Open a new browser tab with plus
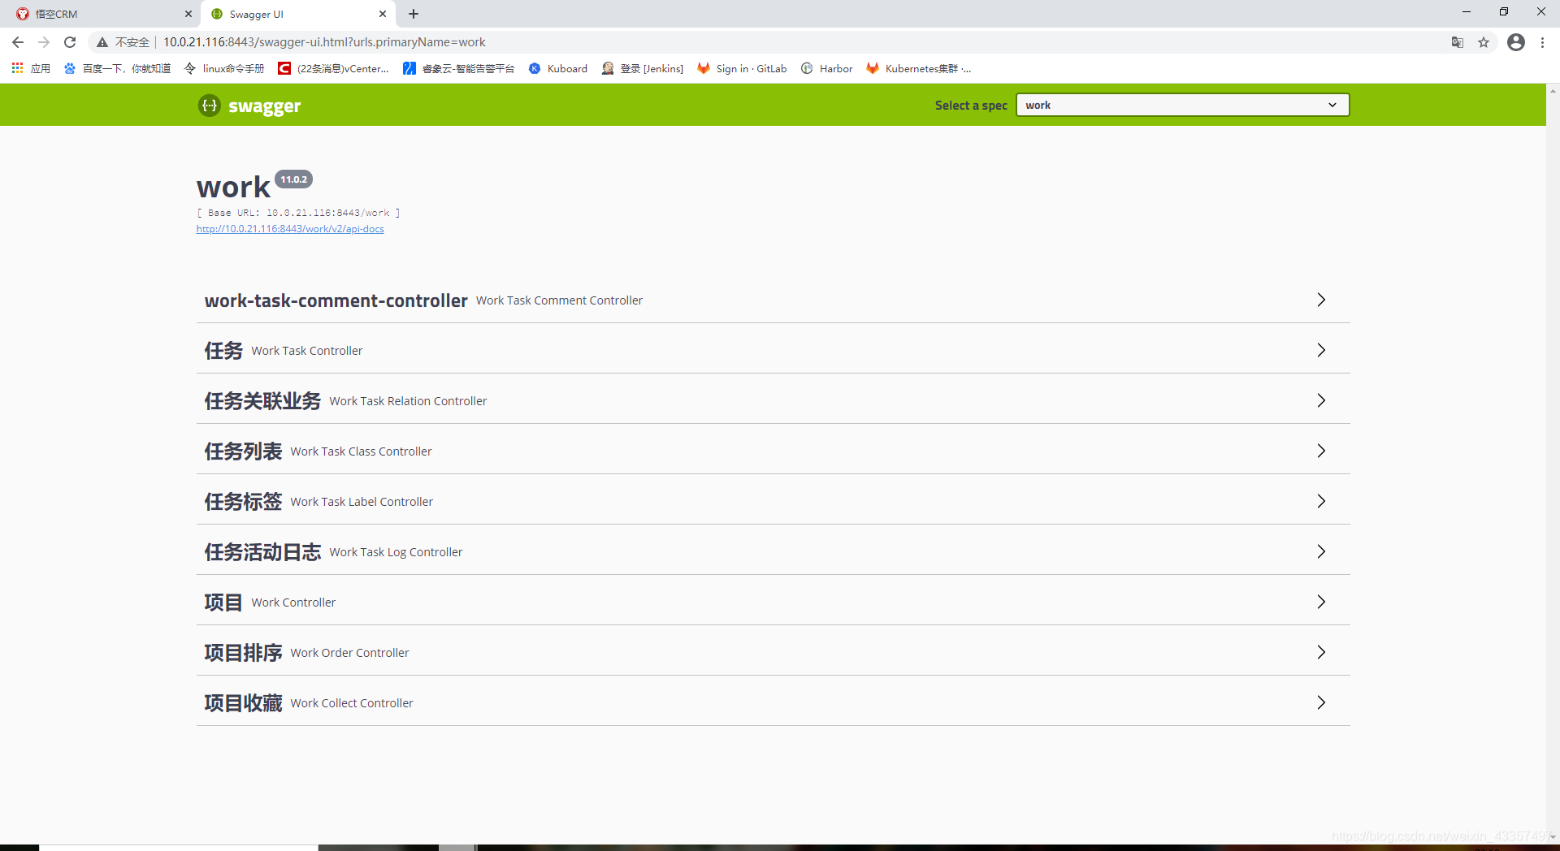Screen dimensions: 1560x851 [x=414, y=14]
